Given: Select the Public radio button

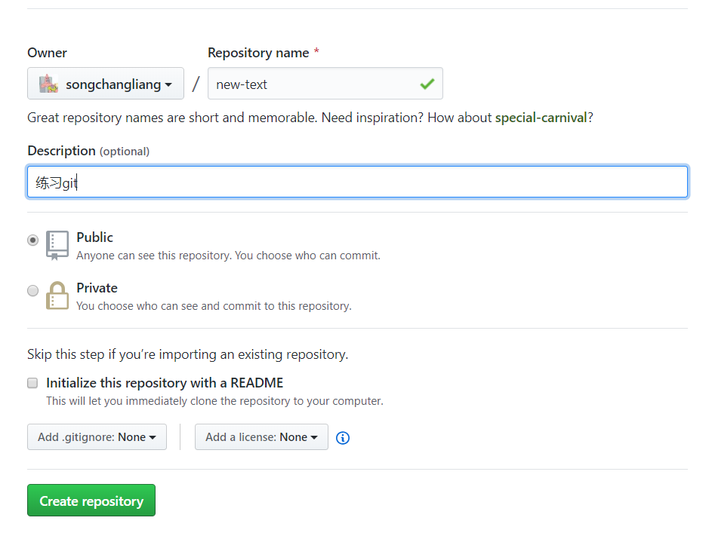Looking at the screenshot, I should [32, 240].
